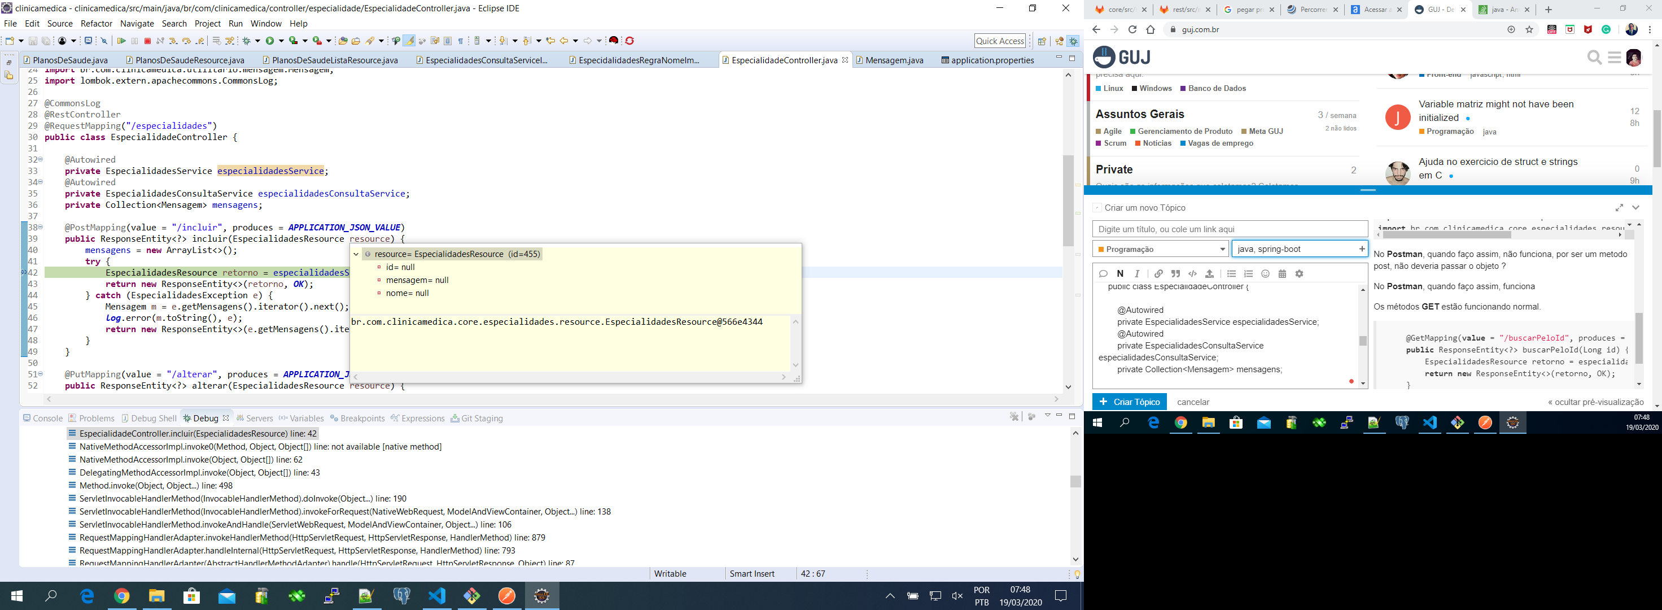
Task: Click the Red Hat icon in toolbar
Action: pyautogui.click(x=614, y=41)
